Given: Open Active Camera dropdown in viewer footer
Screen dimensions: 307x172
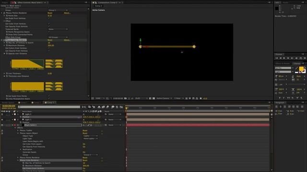Looking at the screenshot, I should click(x=164, y=98).
